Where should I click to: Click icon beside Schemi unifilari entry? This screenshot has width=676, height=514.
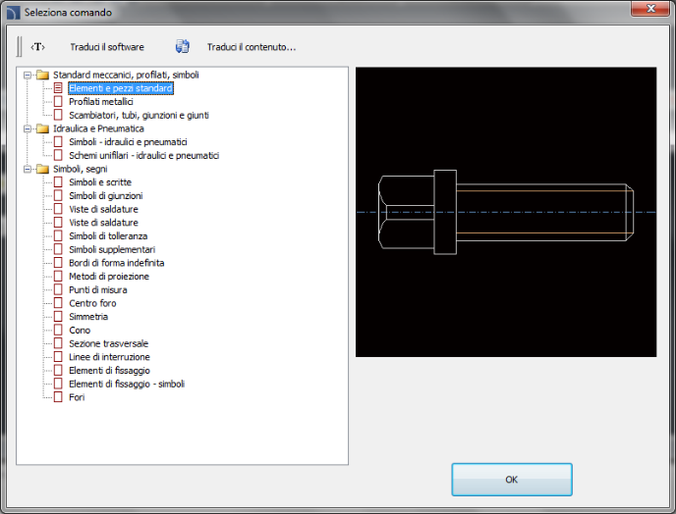(x=58, y=155)
